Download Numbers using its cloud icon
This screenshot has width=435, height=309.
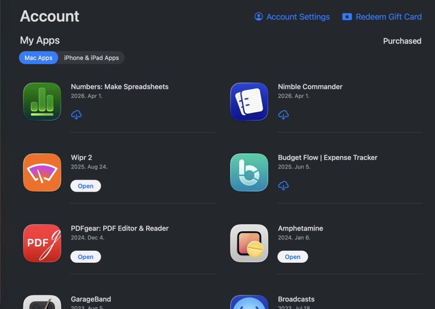point(76,115)
